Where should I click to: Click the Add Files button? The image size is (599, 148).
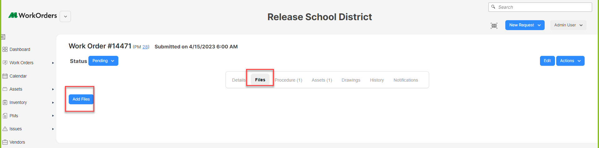pos(81,99)
